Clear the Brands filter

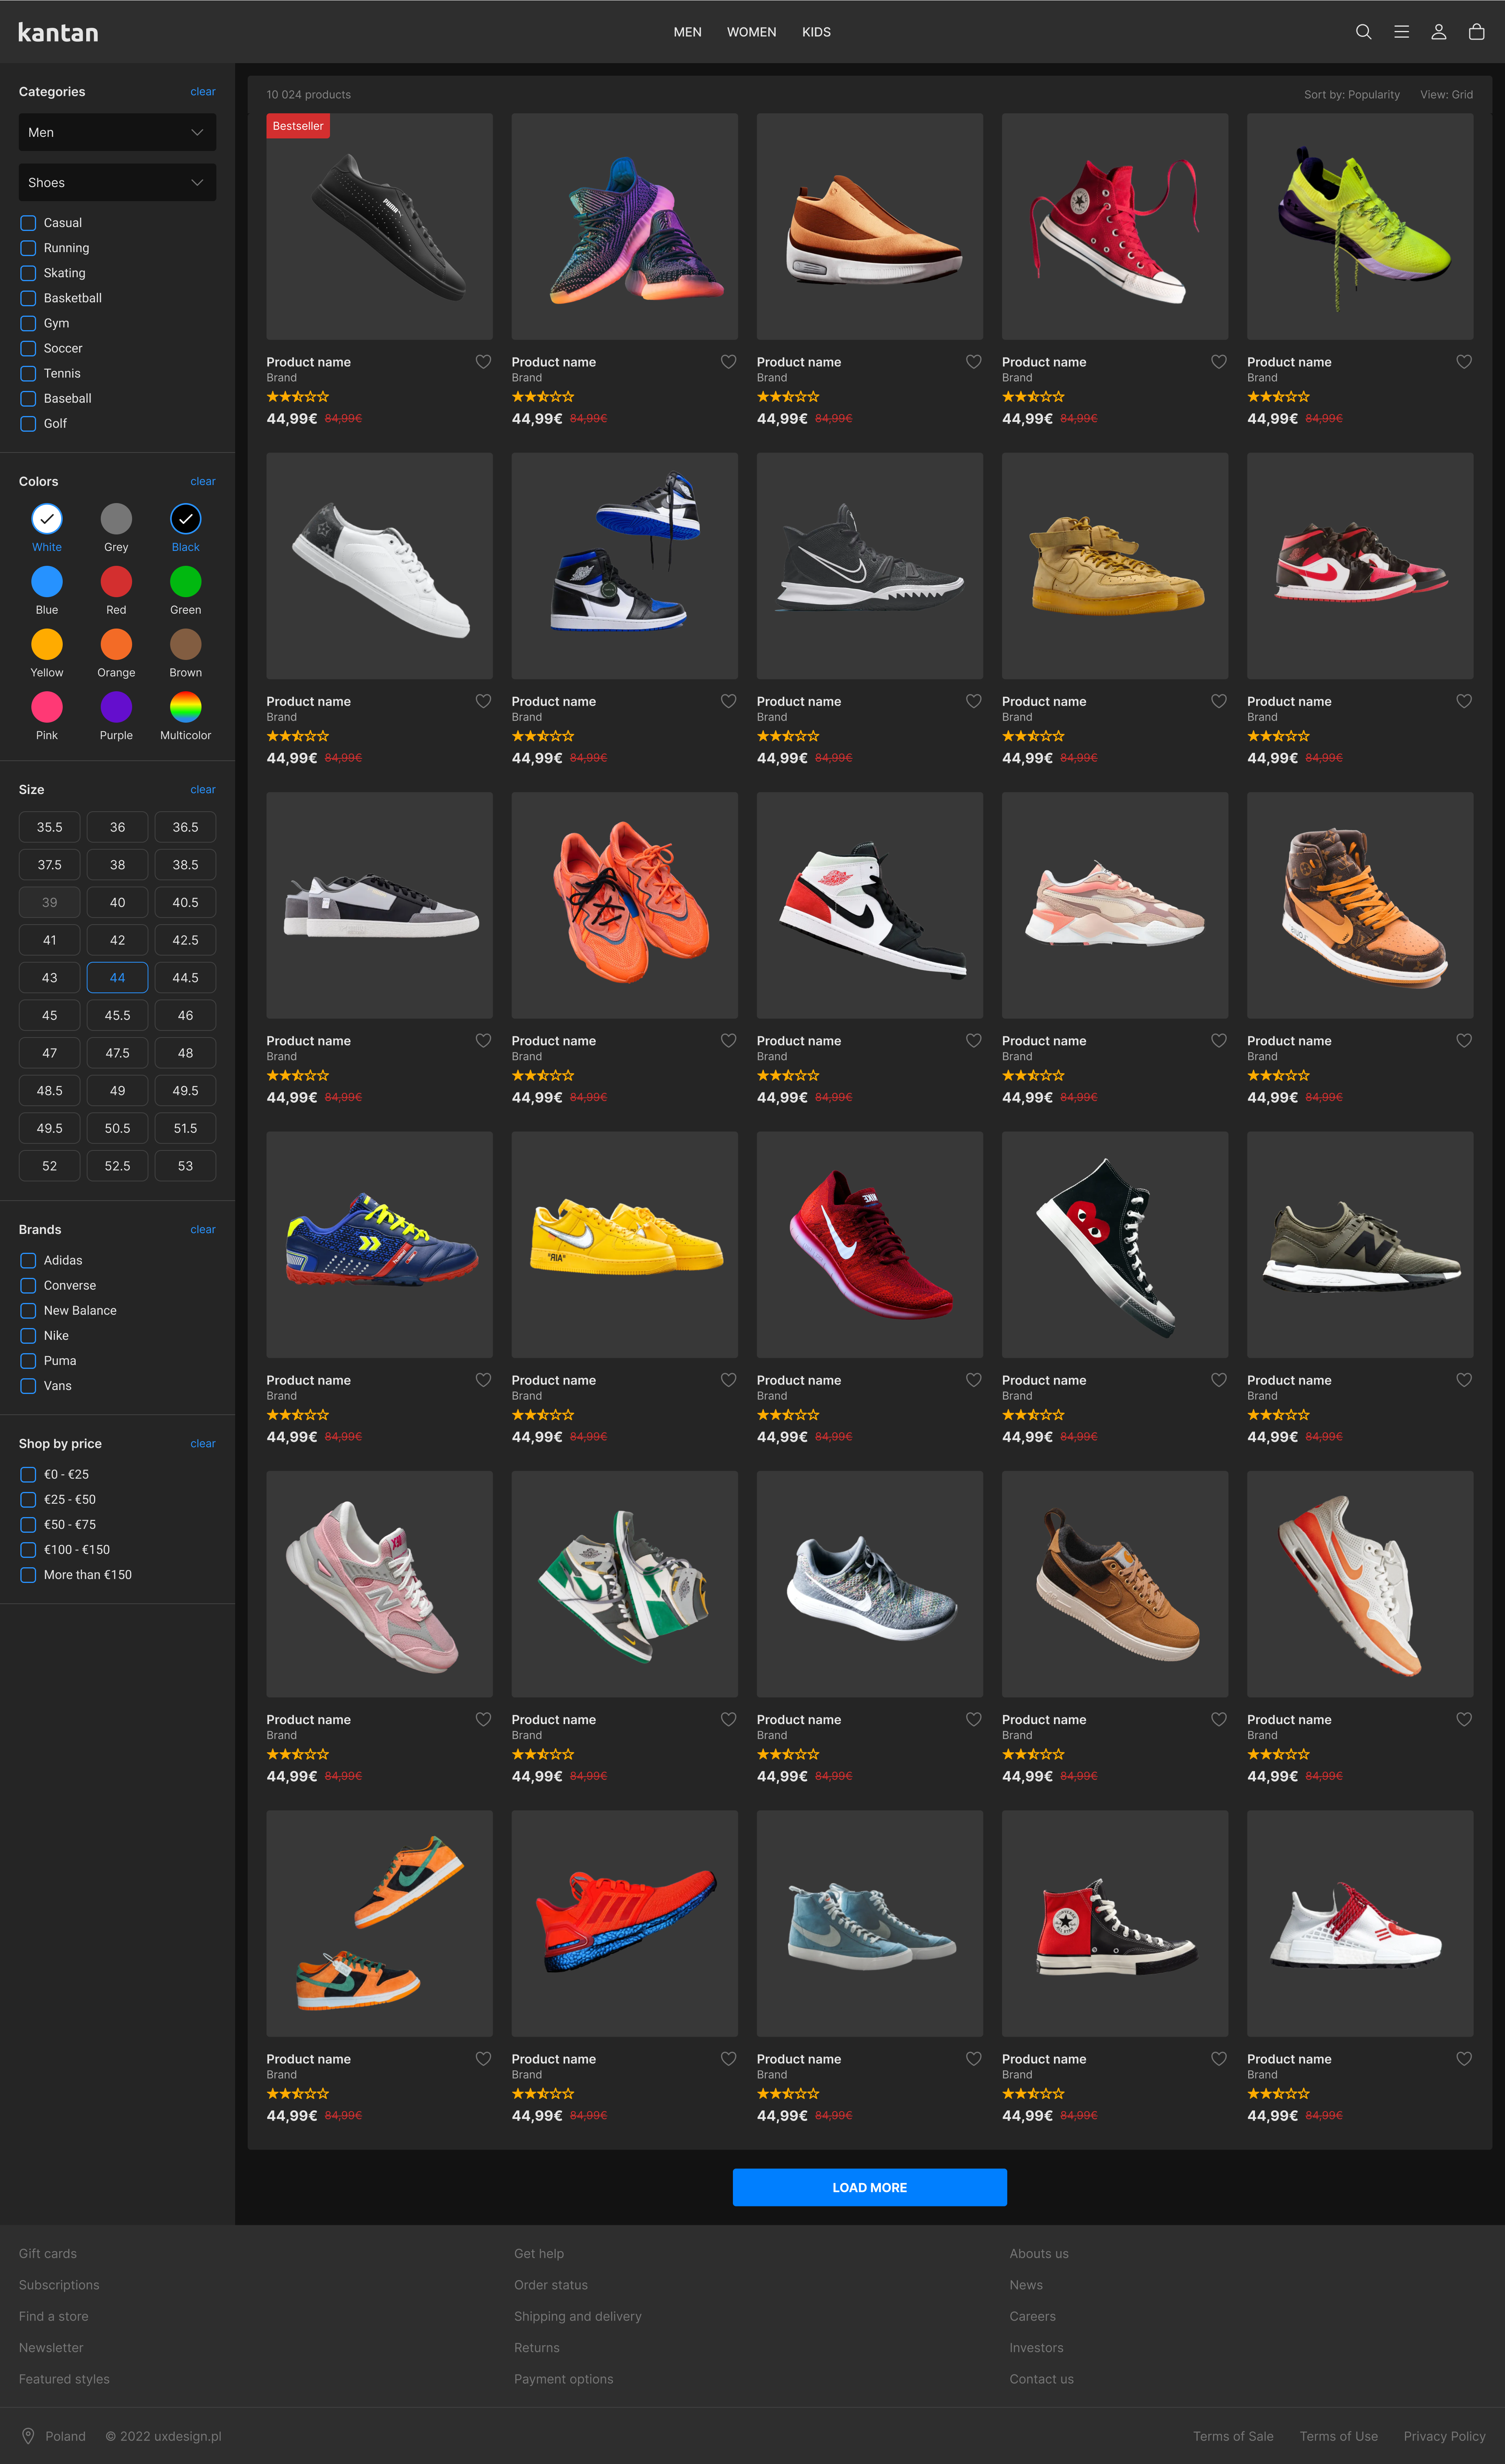[203, 1230]
